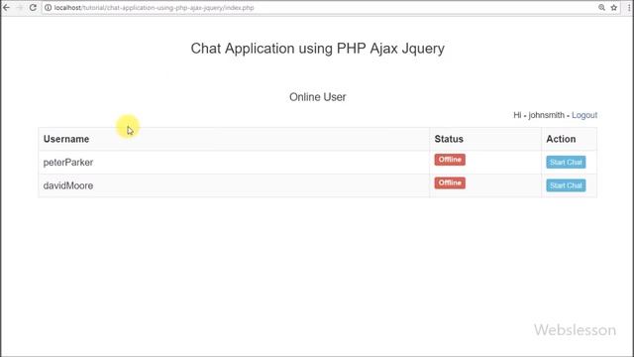The width and height of the screenshot is (634, 357).
Task: Click the davidMoore username cell
Action: 234,185
